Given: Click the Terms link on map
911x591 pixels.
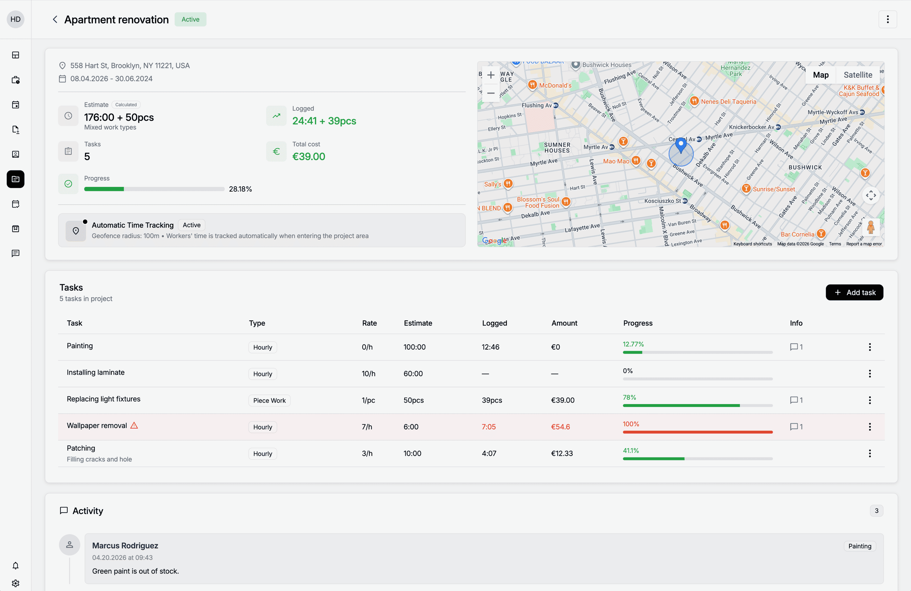Looking at the screenshot, I should pos(835,244).
